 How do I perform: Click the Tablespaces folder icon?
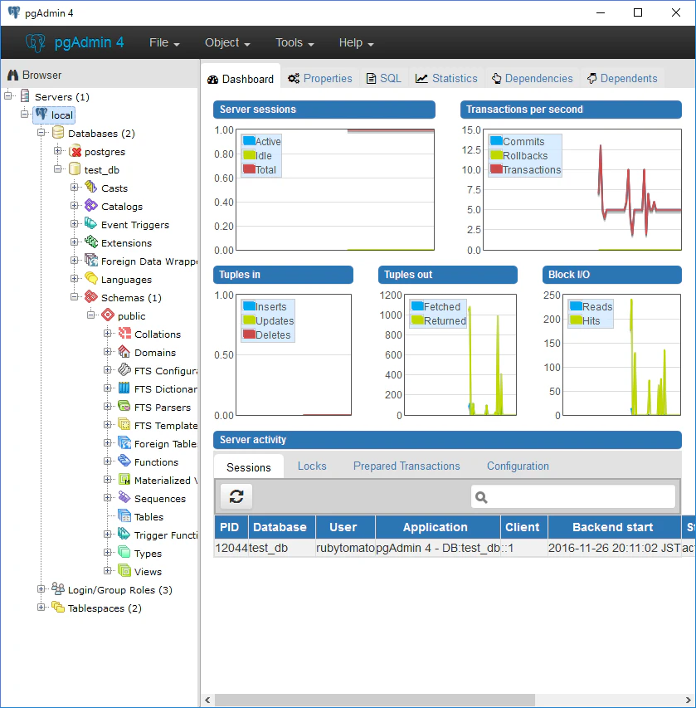pos(58,608)
